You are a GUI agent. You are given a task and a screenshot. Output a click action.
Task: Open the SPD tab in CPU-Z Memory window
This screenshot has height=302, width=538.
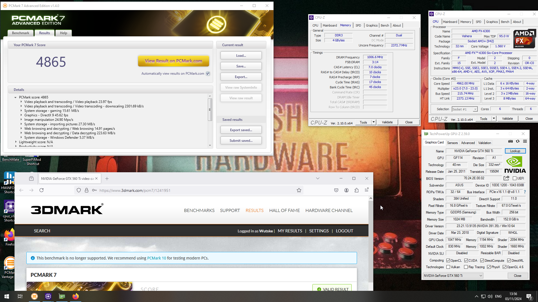pos(358,25)
